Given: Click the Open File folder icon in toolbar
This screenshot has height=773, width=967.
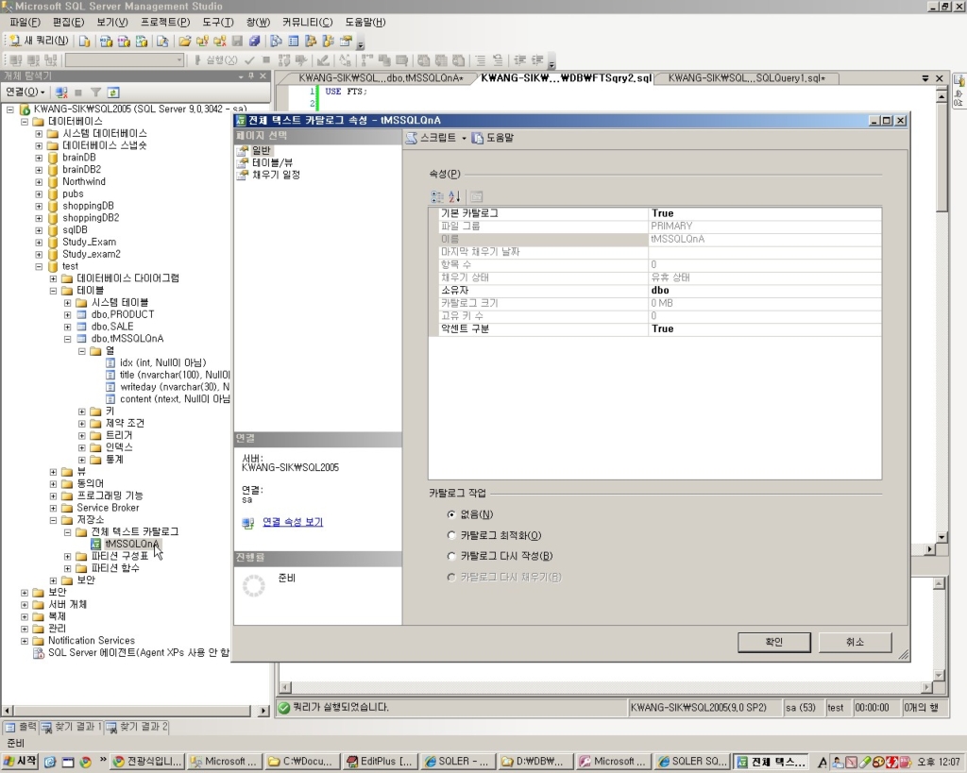Looking at the screenshot, I should (184, 42).
